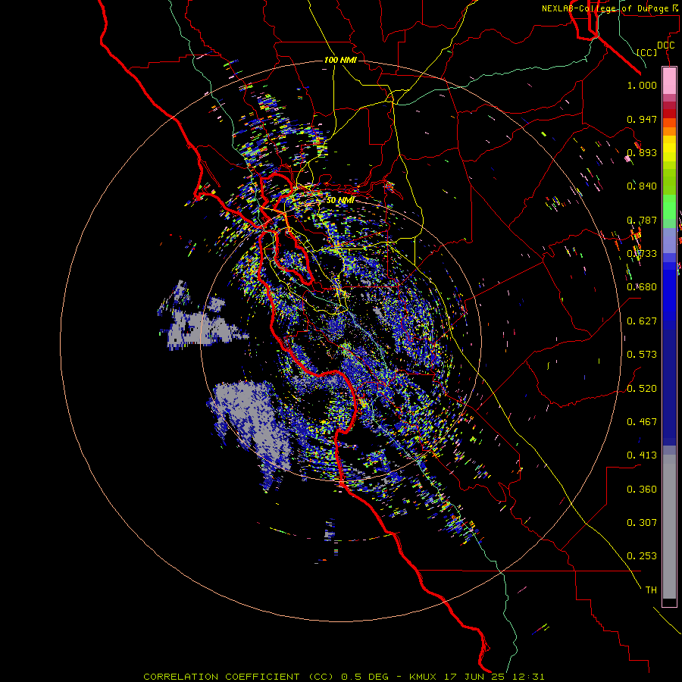
Task: Click the 0.627 color scale label
Action: click(x=642, y=321)
